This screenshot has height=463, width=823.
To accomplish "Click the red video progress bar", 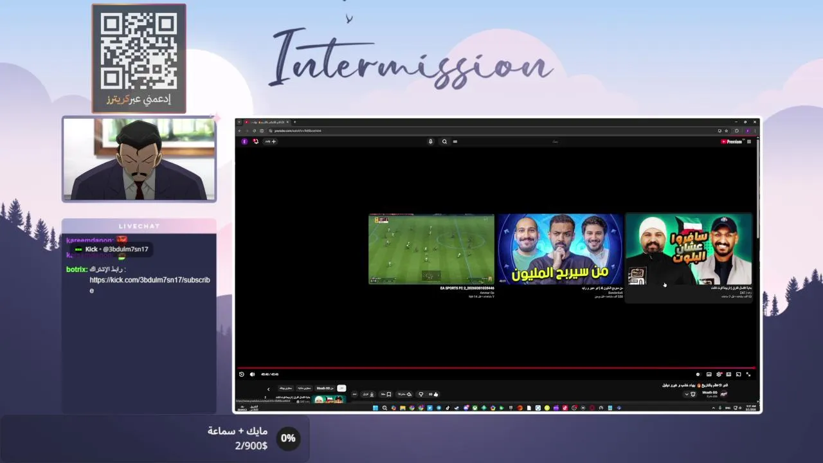I will click(x=496, y=368).
